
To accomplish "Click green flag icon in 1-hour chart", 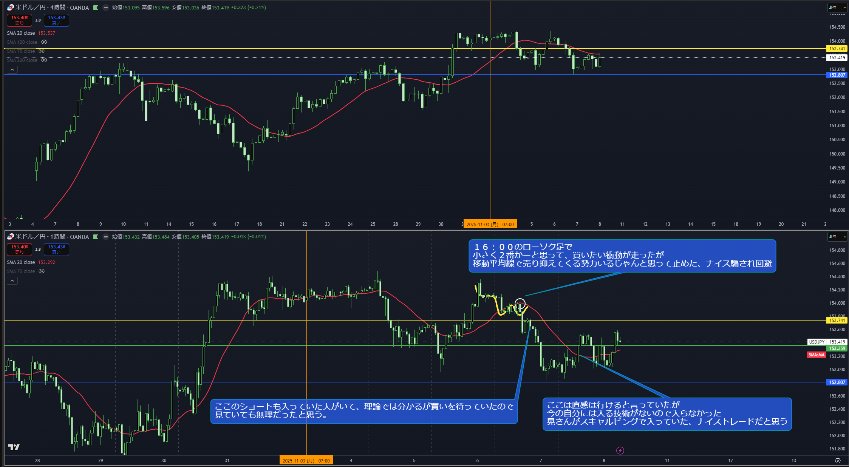I will (96, 237).
